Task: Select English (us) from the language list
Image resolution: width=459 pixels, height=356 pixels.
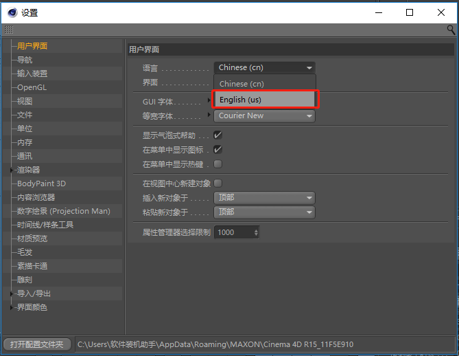Action: (265, 100)
